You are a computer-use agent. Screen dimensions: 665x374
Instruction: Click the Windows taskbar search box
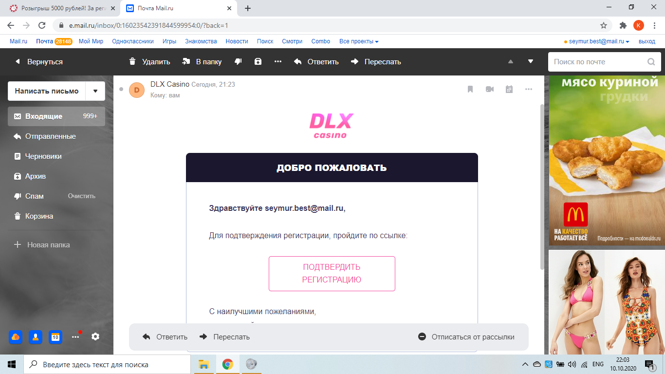[107, 364]
